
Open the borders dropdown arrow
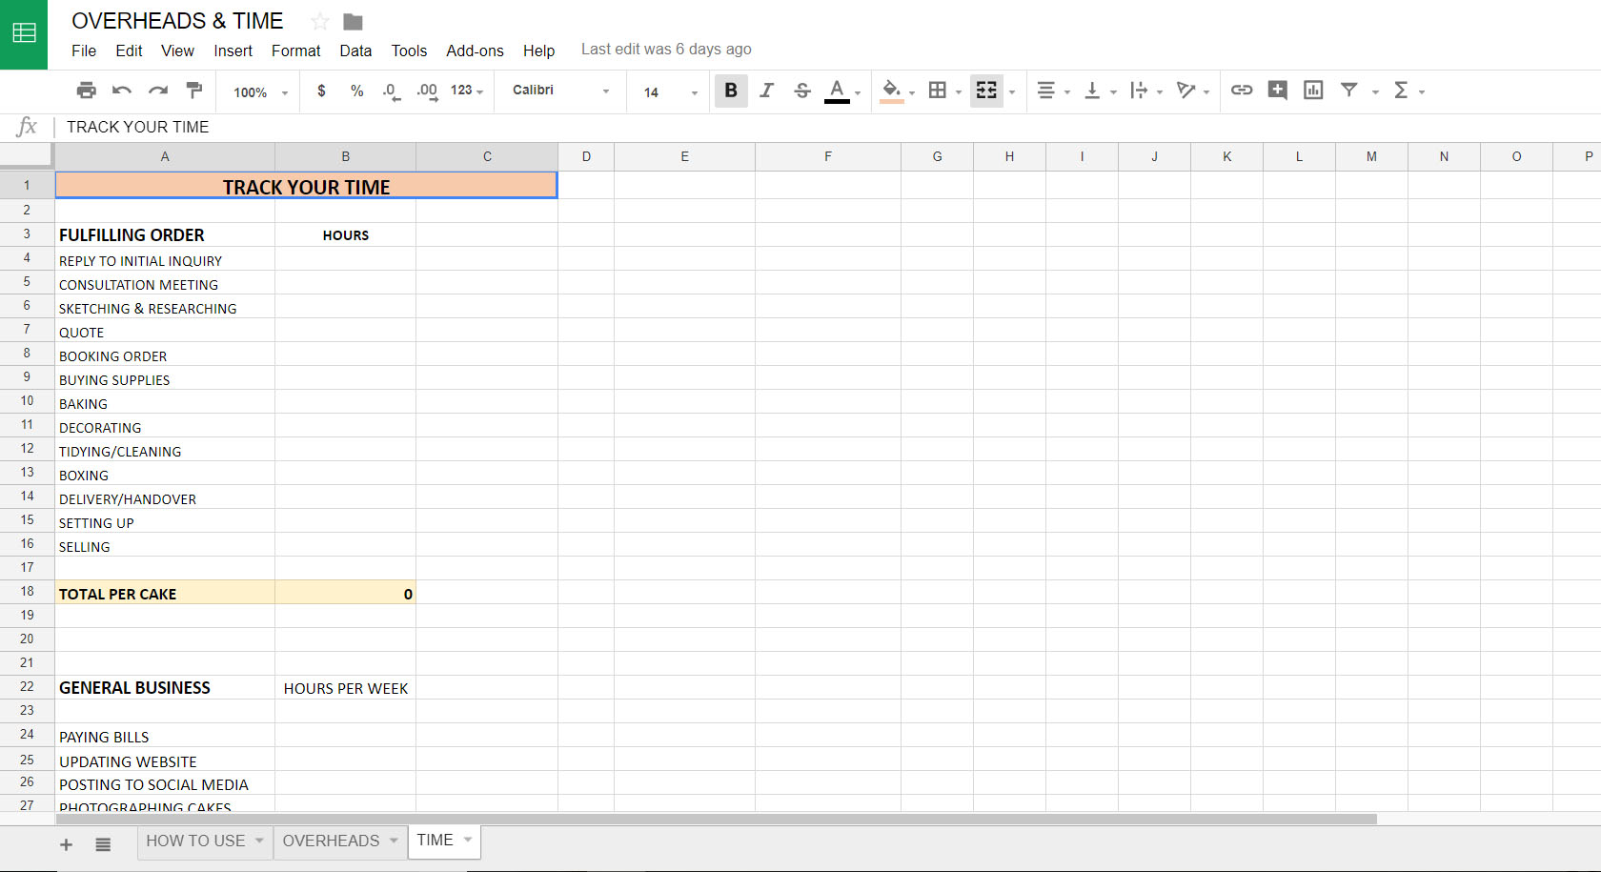[959, 92]
